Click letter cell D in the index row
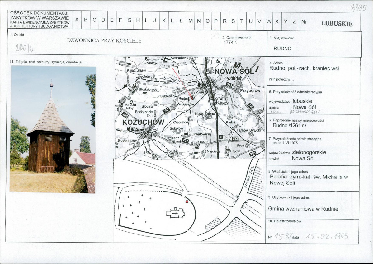 pos(103,20)
